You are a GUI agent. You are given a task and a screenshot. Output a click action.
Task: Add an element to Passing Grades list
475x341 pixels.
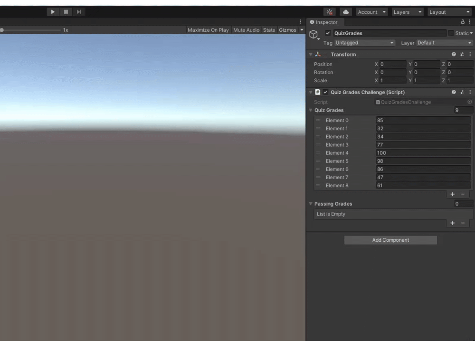[452, 223]
